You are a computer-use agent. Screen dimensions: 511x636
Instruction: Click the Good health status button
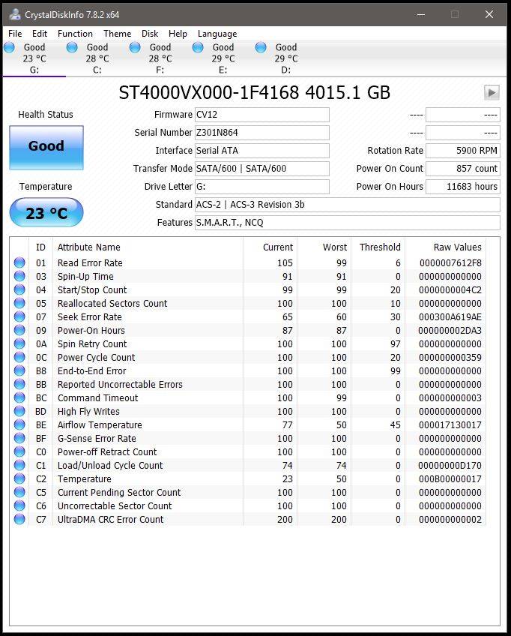46,147
